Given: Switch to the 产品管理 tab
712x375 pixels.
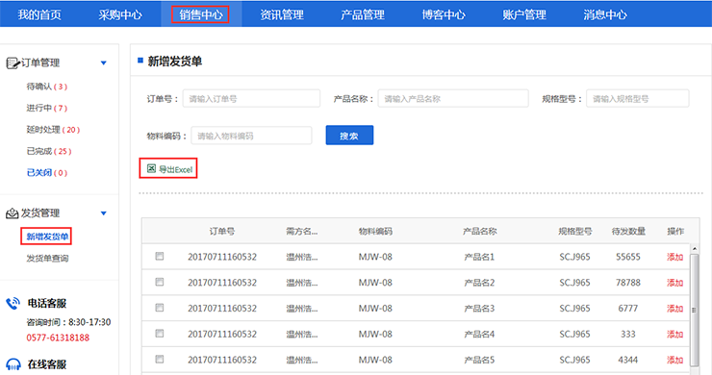Looking at the screenshot, I should [x=363, y=14].
